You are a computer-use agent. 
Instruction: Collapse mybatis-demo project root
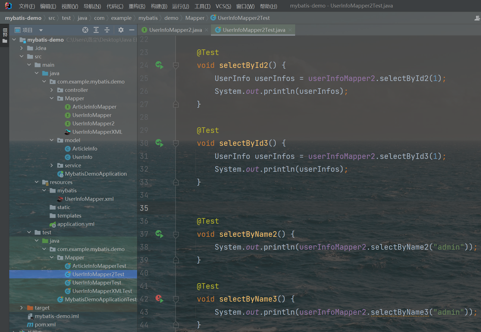click(14, 40)
